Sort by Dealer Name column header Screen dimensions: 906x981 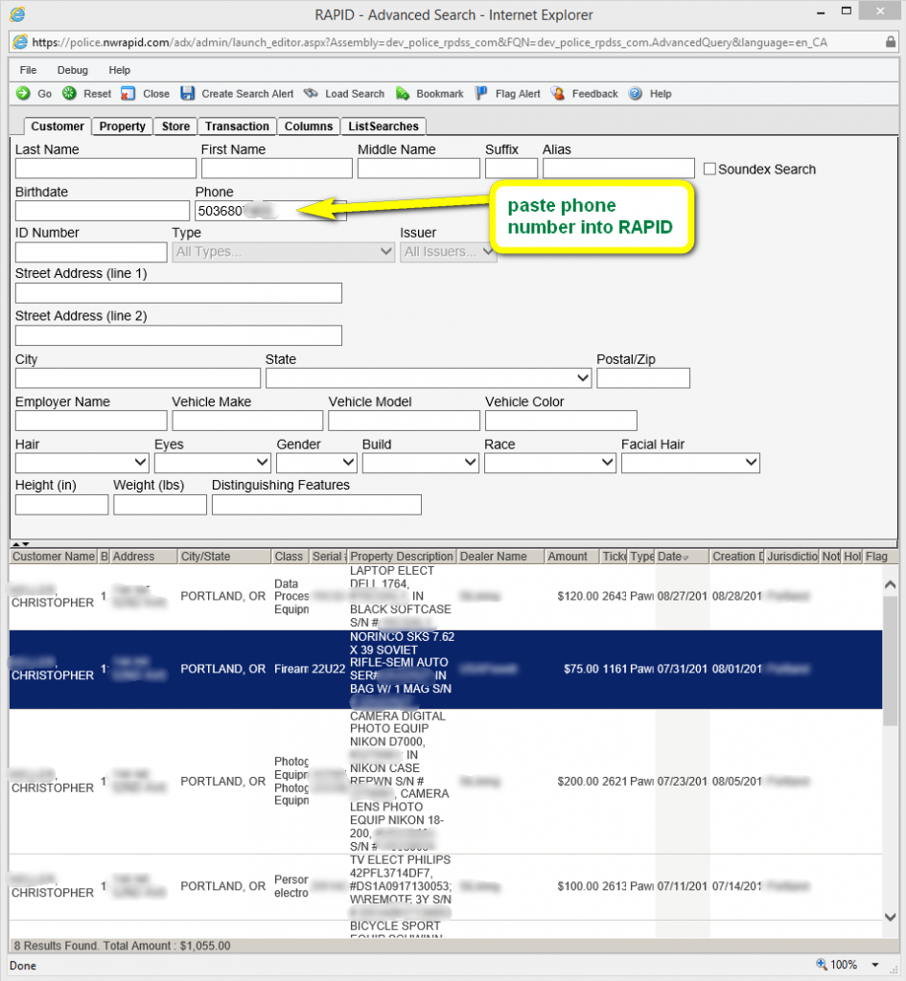499,557
